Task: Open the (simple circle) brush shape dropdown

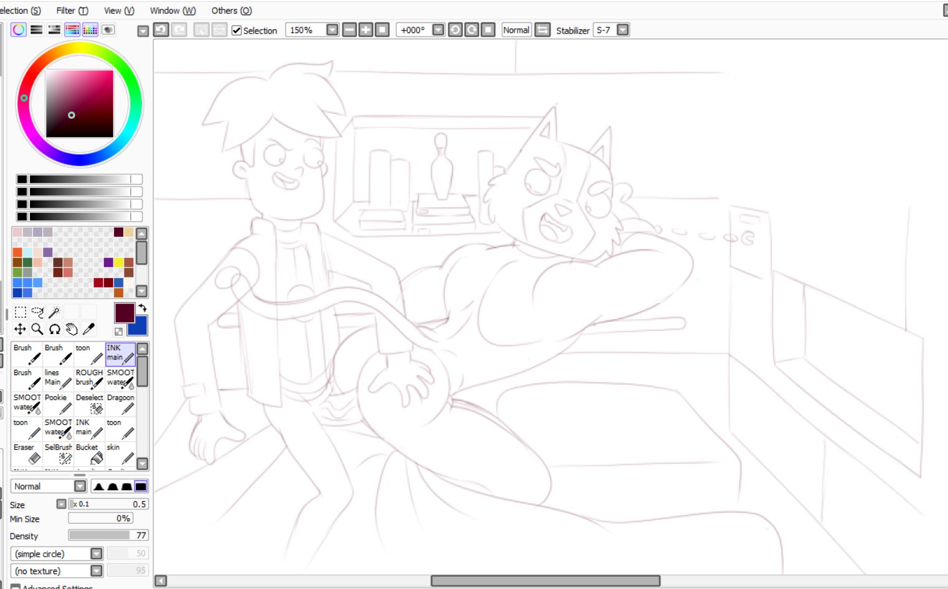Action: (x=96, y=554)
